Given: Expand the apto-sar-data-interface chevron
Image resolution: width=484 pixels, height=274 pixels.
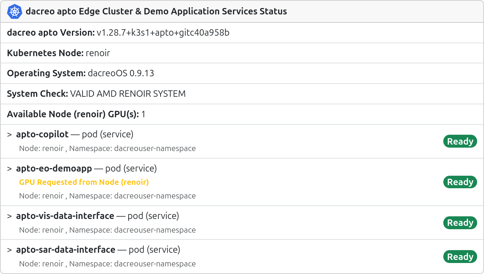Looking at the screenshot, I should pyautogui.click(x=10, y=250).
